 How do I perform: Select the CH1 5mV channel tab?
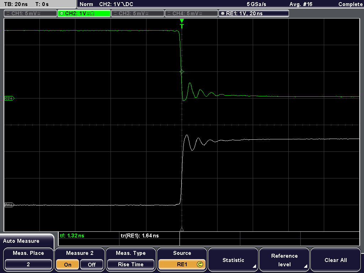31,14
